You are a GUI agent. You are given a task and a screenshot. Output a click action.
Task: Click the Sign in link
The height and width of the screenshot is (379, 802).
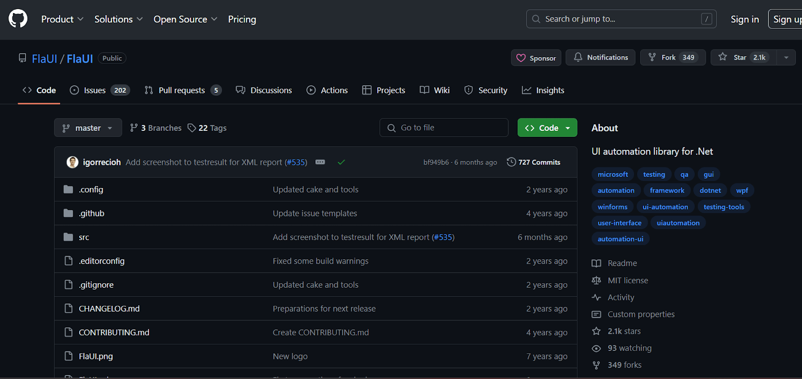click(x=745, y=19)
